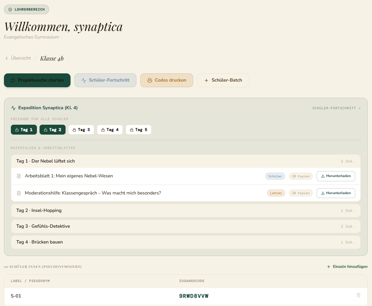The image size is (372, 306).
Task: Click the pulse icon on Schüler-Fortschritt button
Action: pos(84,80)
